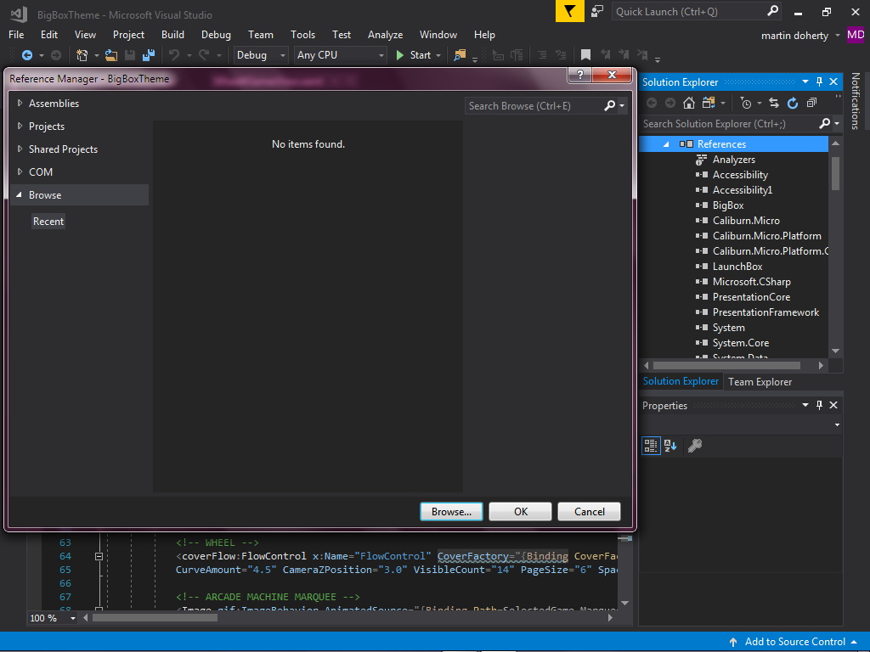Expand the COM category

(x=20, y=171)
